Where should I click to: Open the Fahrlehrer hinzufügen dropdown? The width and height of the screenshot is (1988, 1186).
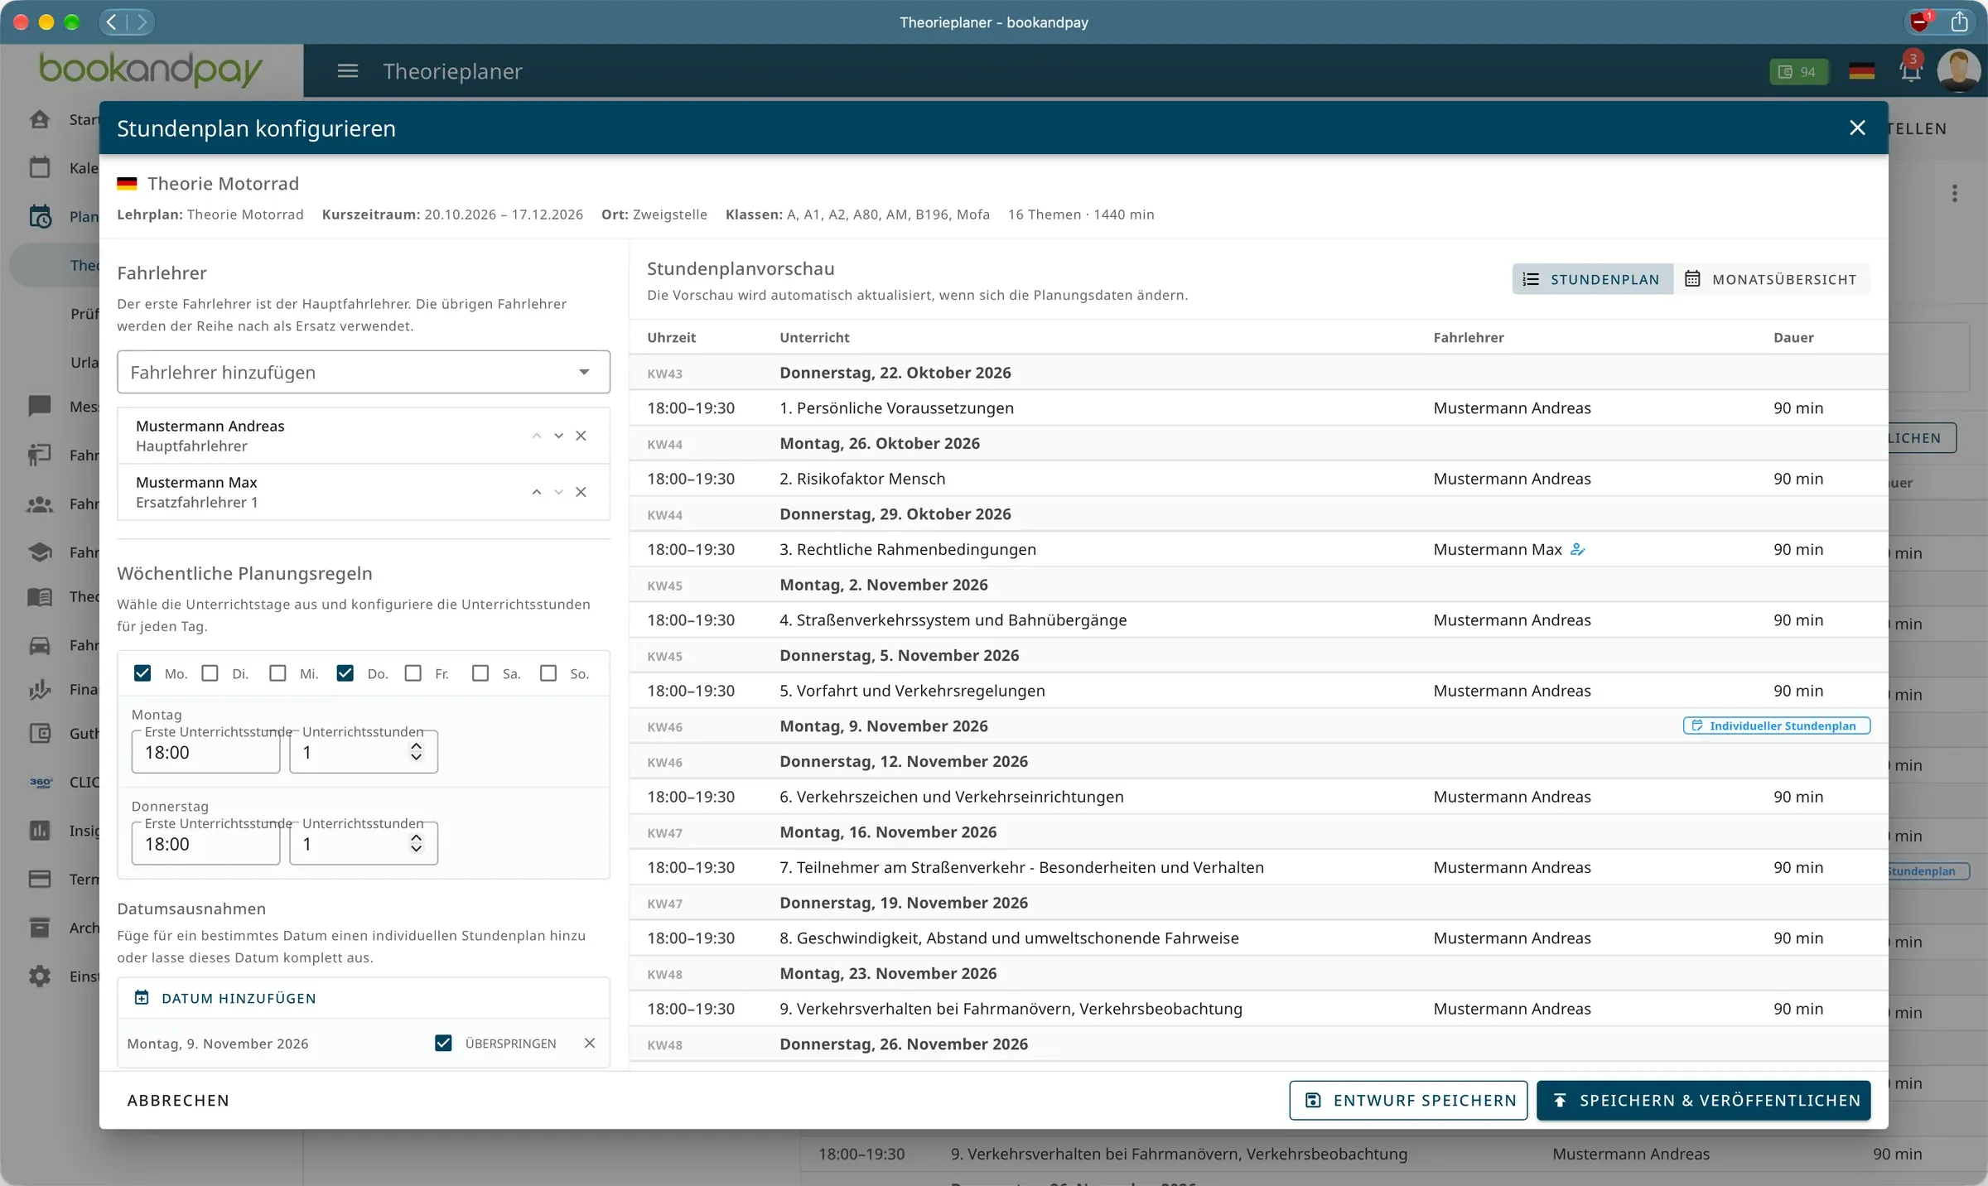coord(364,372)
